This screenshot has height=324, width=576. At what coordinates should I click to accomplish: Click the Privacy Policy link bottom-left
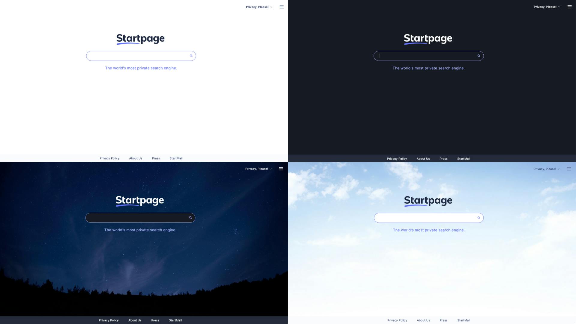109,320
